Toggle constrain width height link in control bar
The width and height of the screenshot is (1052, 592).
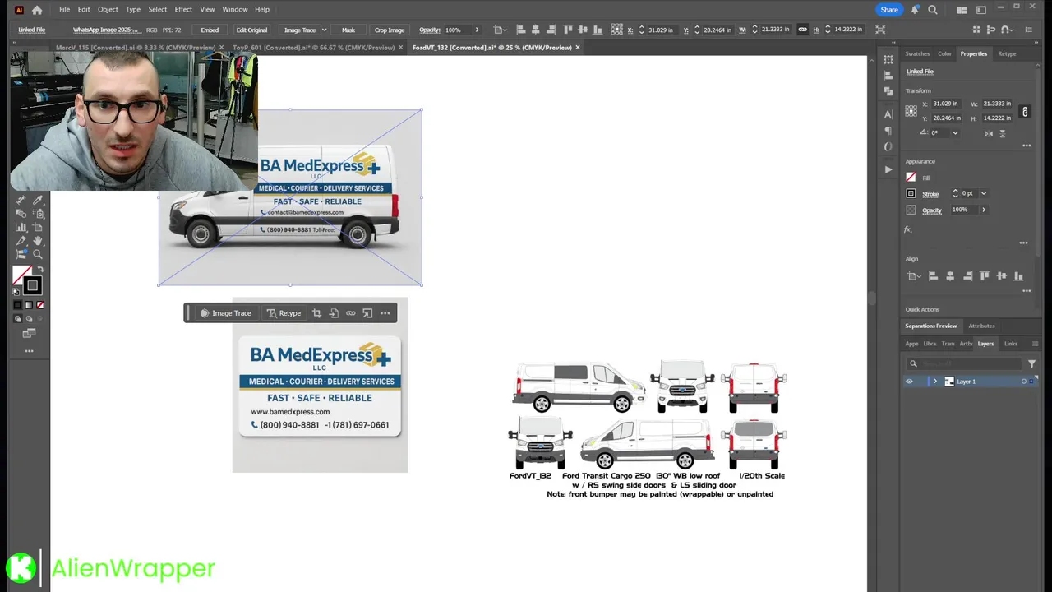click(x=803, y=30)
